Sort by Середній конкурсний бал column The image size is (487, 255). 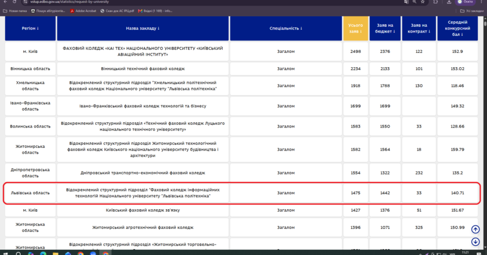[x=457, y=28]
